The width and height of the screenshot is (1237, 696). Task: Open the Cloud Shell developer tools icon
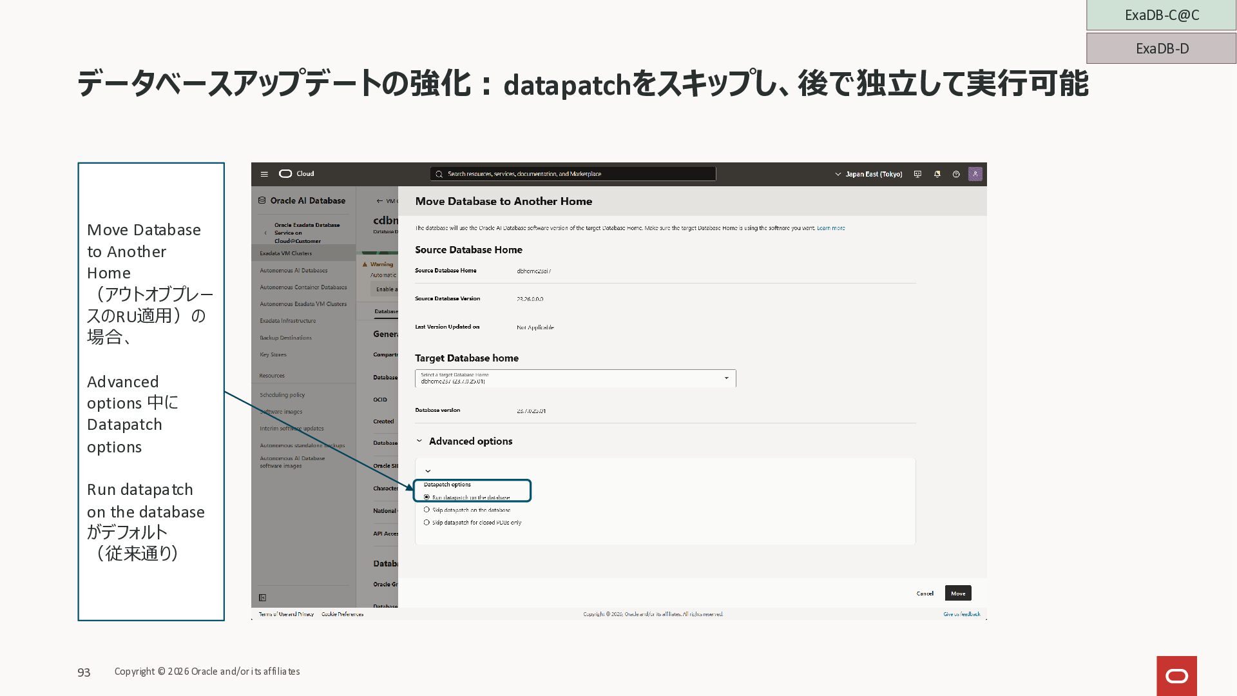[x=917, y=174]
